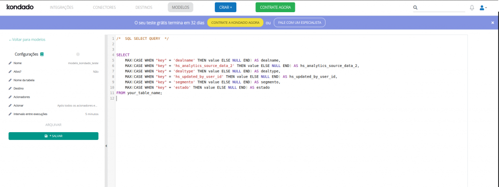Screen dimensions: 499x187
Task: Click the pencil icon beside Ativo?
Action: pos(10,71)
